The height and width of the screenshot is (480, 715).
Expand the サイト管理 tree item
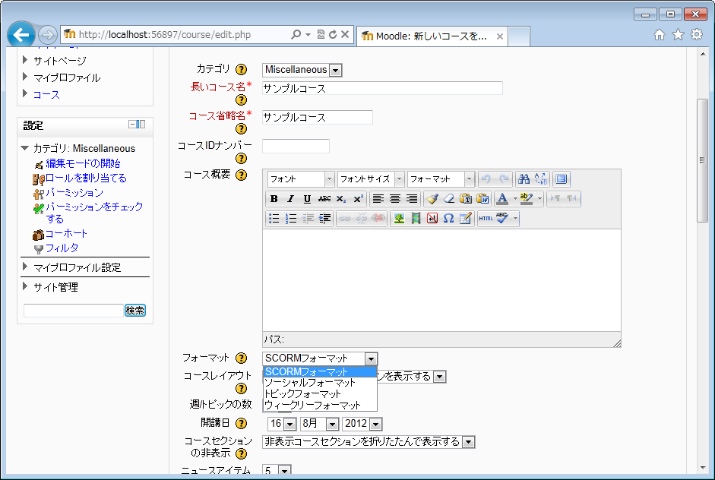point(26,287)
